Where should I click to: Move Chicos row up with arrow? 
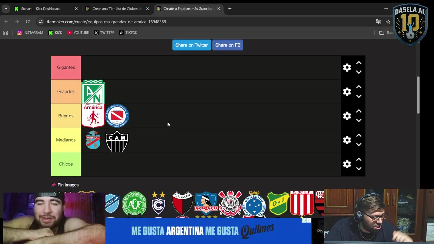point(359,160)
